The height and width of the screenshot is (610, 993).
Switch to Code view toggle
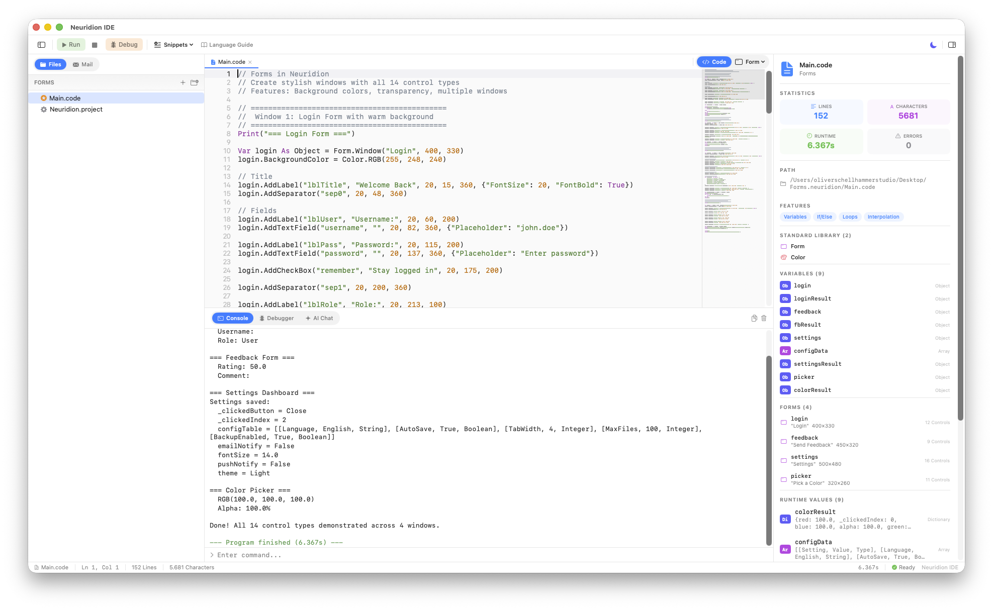click(714, 62)
